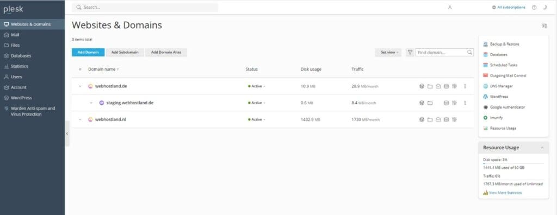Open Warden Anti-spam and Virus Protection

coord(32,111)
